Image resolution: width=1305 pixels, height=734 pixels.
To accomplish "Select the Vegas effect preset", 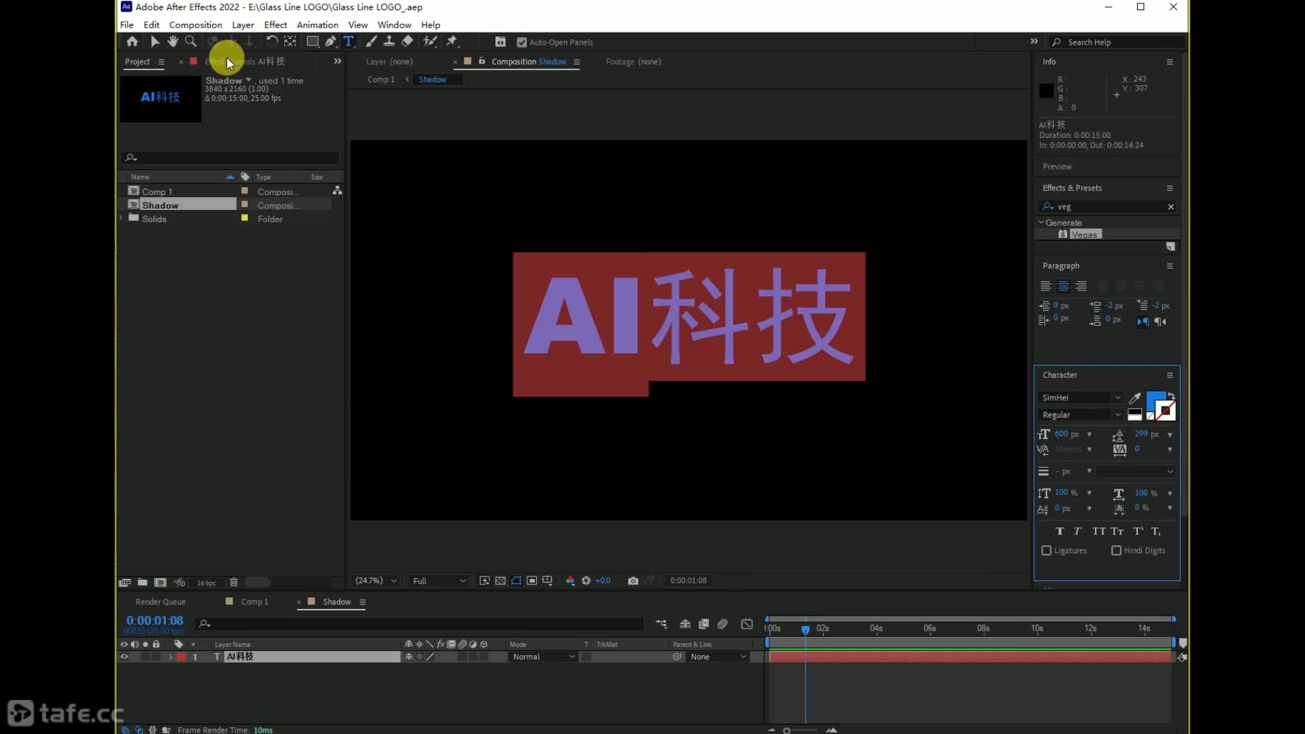I will 1084,234.
